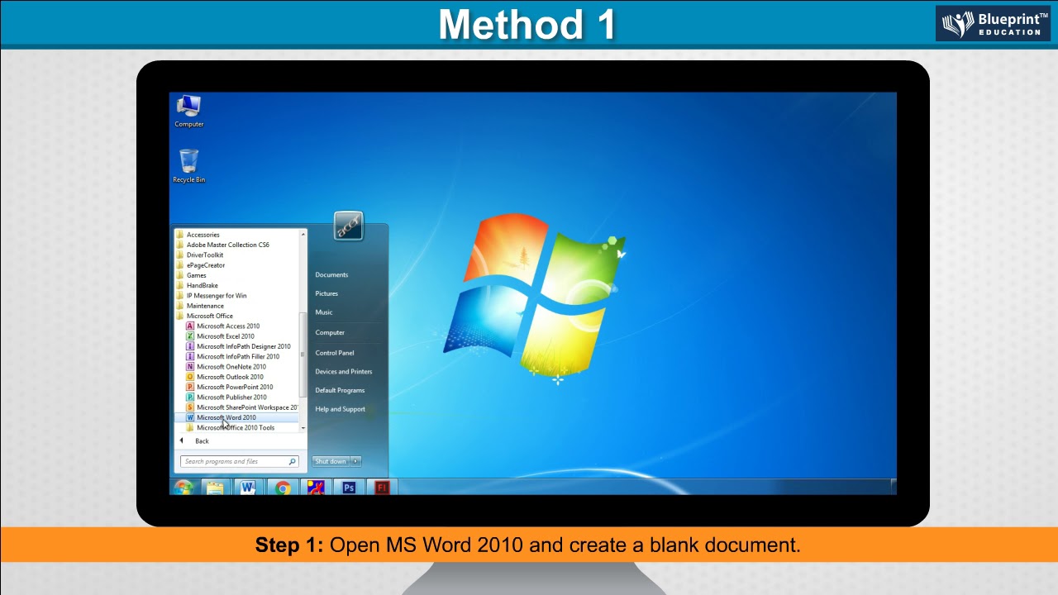Screen dimensions: 1058x595
Task: Expand Microsoft Office 2010 Tools folder
Action: pyautogui.click(x=231, y=428)
